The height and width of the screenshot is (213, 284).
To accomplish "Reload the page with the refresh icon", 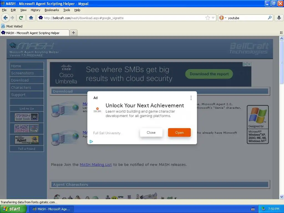I will pyautogui.click(x=21, y=18).
